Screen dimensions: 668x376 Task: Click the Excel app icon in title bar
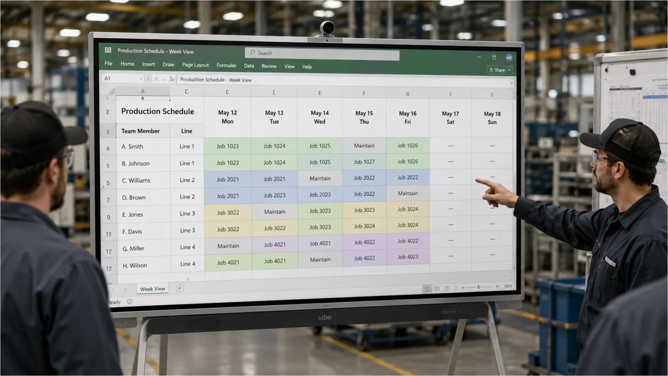click(x=108, y=50)
